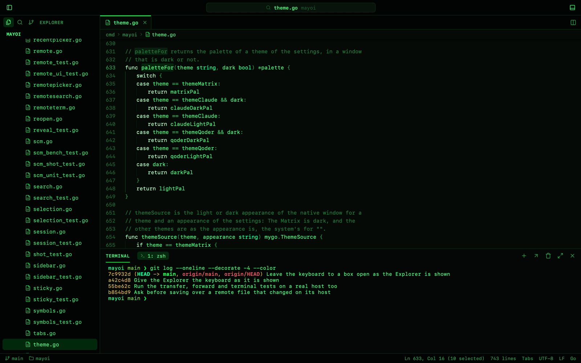Toggle the left sidebar panel icon

[x=9, y=8]
